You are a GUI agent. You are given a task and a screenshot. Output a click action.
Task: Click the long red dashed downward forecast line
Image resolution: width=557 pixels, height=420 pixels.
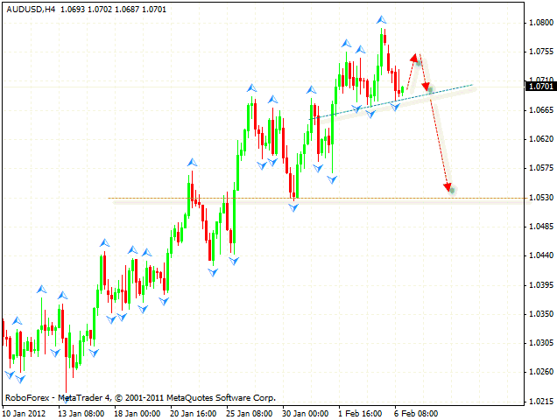[439, 140]
